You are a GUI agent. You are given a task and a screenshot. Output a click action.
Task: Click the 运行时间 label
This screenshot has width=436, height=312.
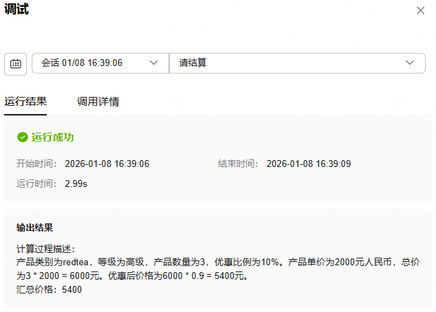[x=37, y=183]
